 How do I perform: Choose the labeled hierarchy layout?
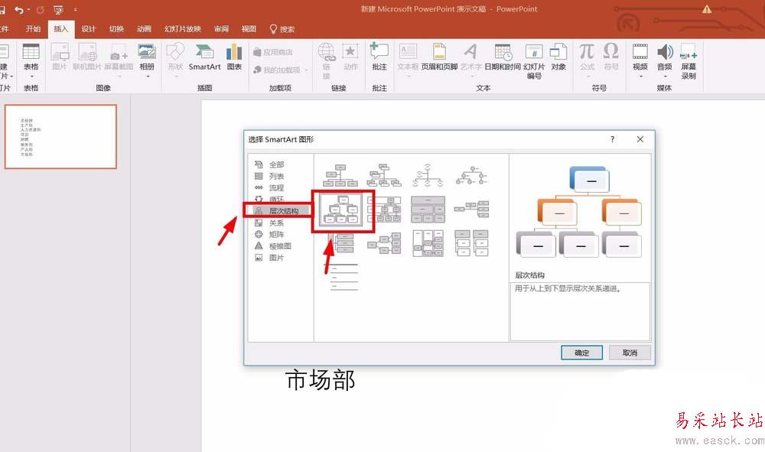pos(385,210)
